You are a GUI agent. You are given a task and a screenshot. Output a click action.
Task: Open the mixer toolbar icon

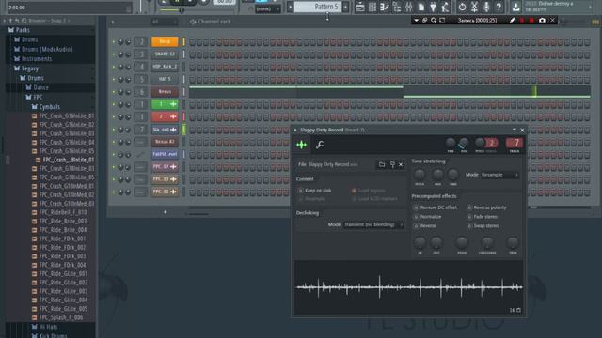coord(409,7)
